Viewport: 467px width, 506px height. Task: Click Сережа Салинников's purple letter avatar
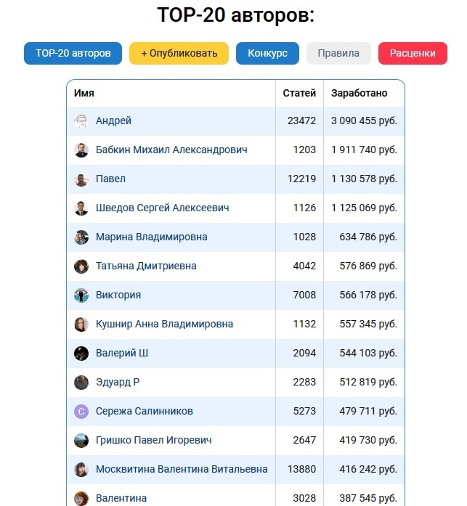tap(81, 412)
